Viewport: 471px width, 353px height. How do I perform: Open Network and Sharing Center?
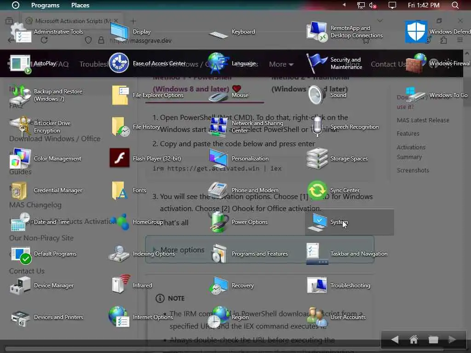[247, 127]
